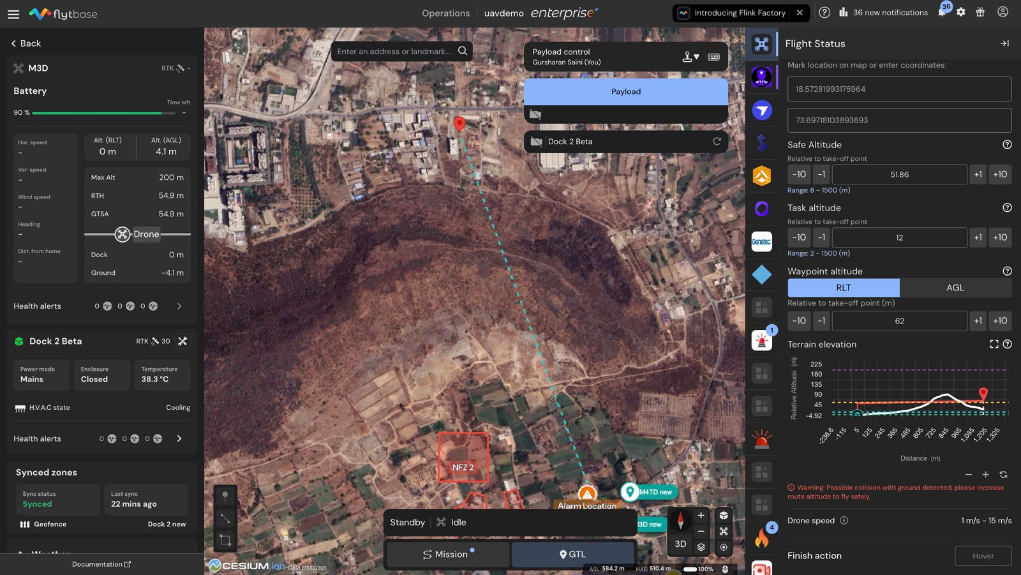Open the payload control user dropdown

tap(690, 57)
